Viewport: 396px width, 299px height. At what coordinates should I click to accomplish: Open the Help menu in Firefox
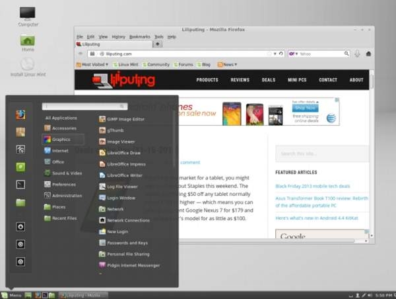tap(172, 36)
